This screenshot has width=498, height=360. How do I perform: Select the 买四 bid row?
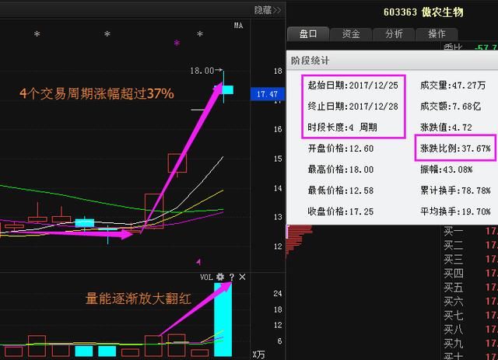[x=471, y=273]
